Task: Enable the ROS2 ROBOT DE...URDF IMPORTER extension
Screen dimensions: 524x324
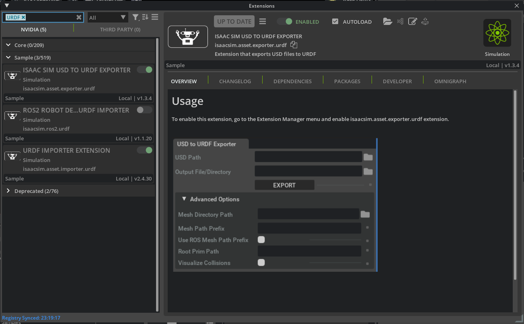Action: [x=144, y=110]
